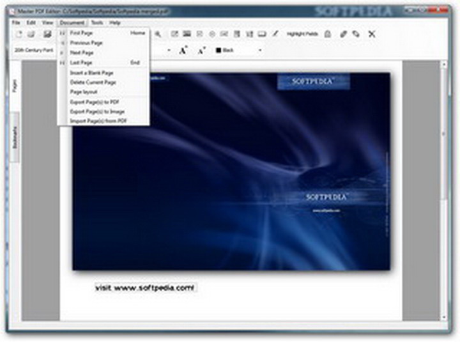Click the Highlight Fields button
Viewport: 460px width, 342px height.
tap(302, 34)
